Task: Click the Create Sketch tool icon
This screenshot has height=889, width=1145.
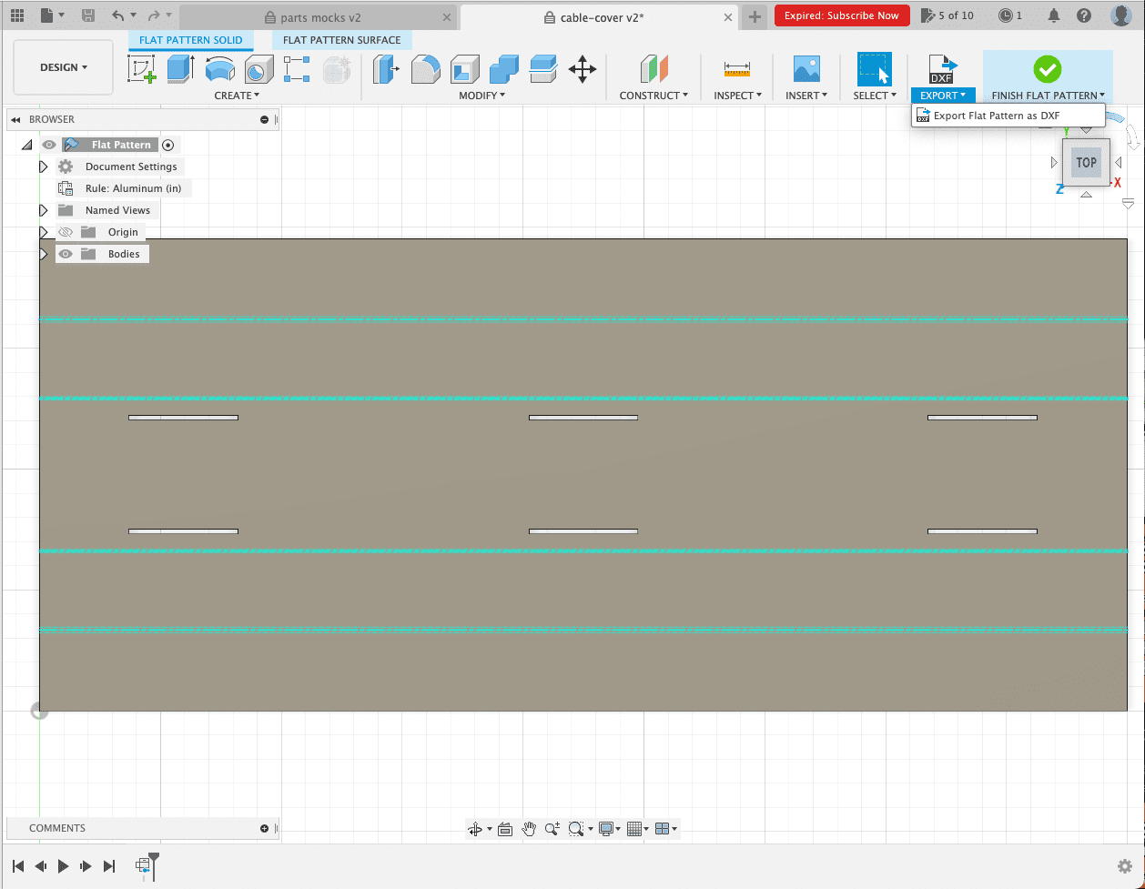Action: coord(142,70)
